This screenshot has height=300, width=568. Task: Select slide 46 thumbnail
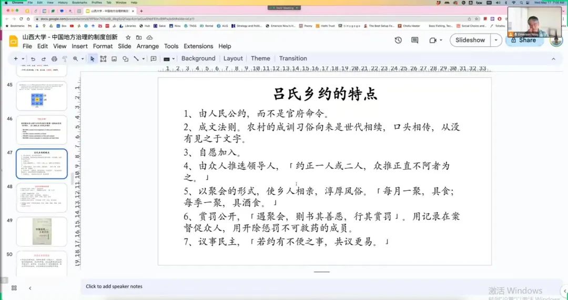(x=42, y=130)
